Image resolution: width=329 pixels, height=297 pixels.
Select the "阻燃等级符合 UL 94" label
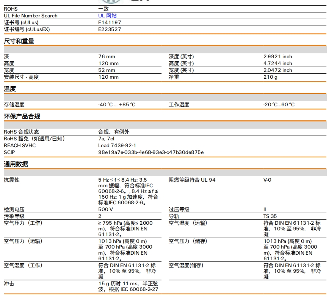pyautogui.click(x=192, y=180)
